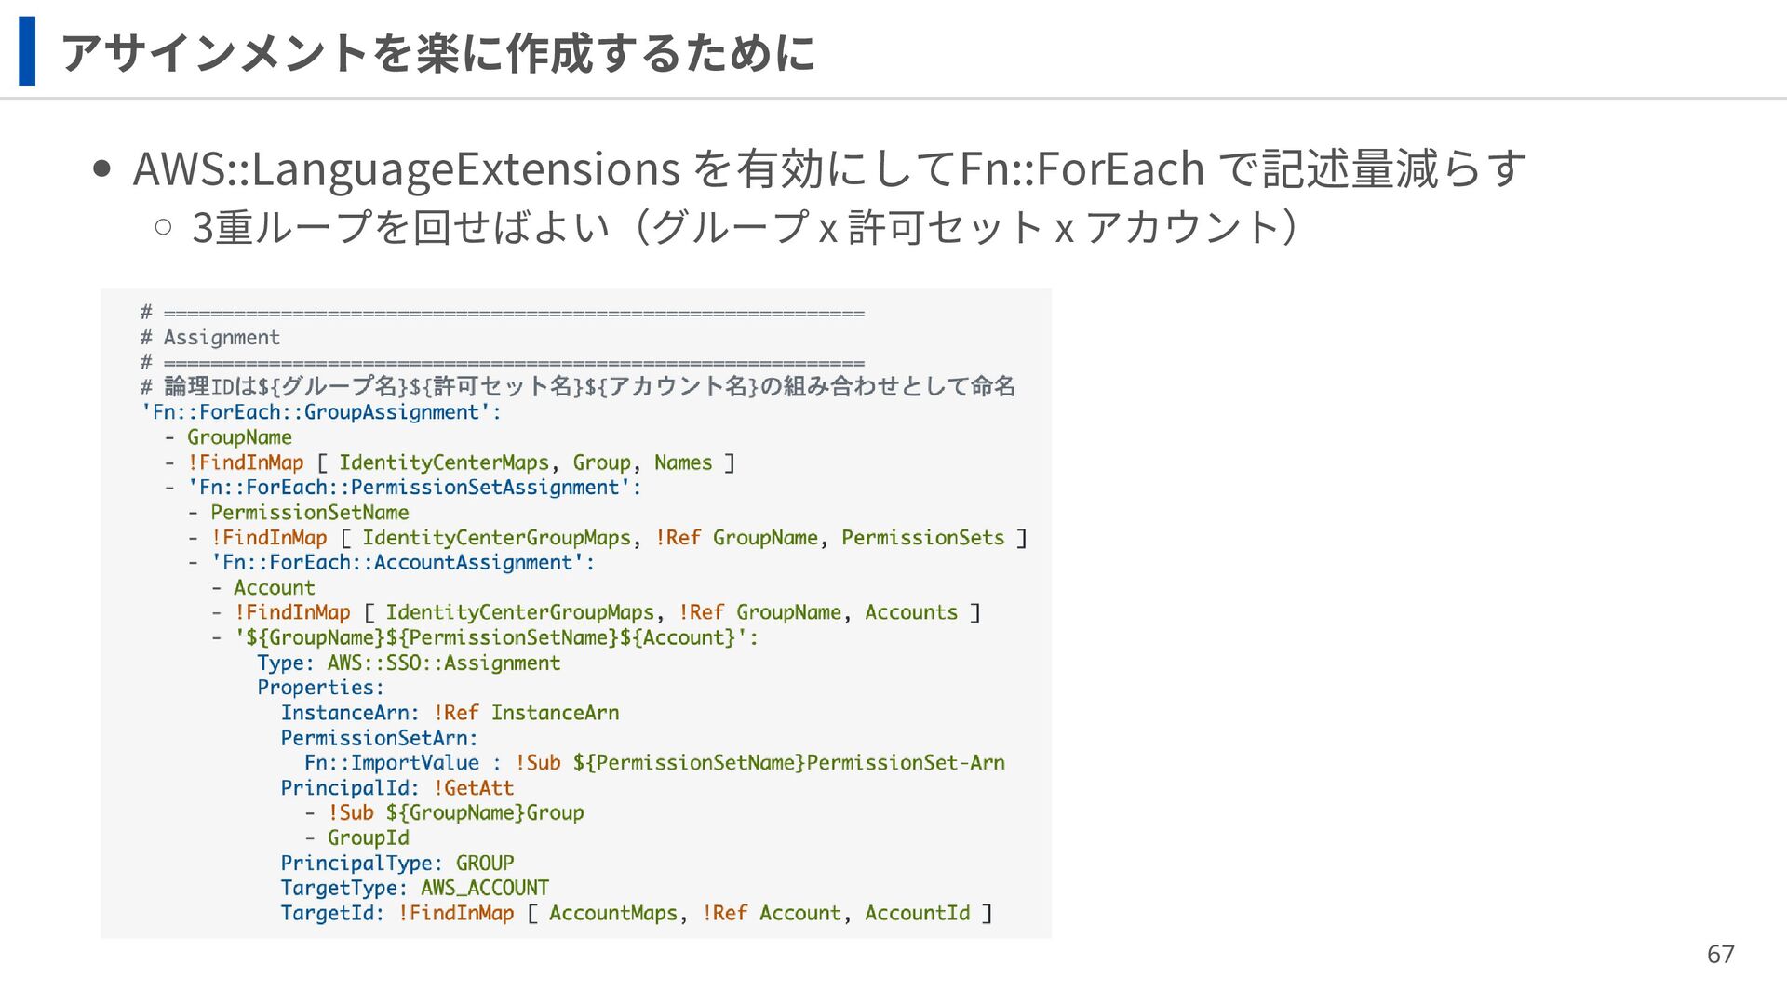The width and height of the screenshot is (1787, 1005).
Task: Click the 'Fn::ForEach::GroupAssignment' code line
Action: (x=321, y=412)
